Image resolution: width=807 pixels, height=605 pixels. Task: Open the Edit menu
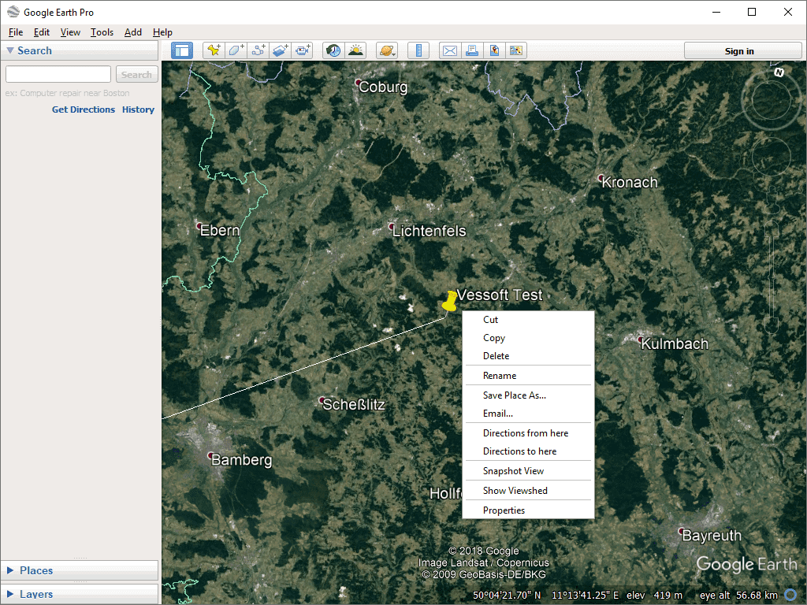(x=41, y=32)
